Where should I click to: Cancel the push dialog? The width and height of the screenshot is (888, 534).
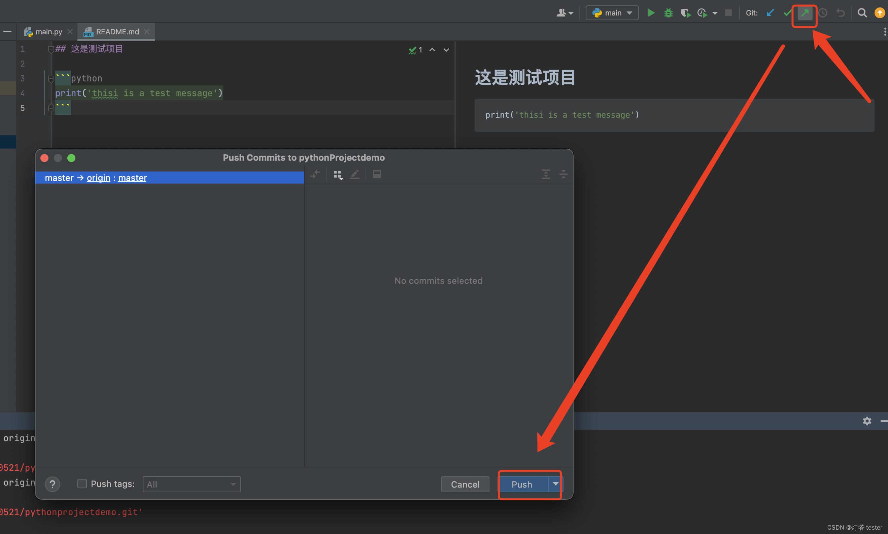click(465, 484)
